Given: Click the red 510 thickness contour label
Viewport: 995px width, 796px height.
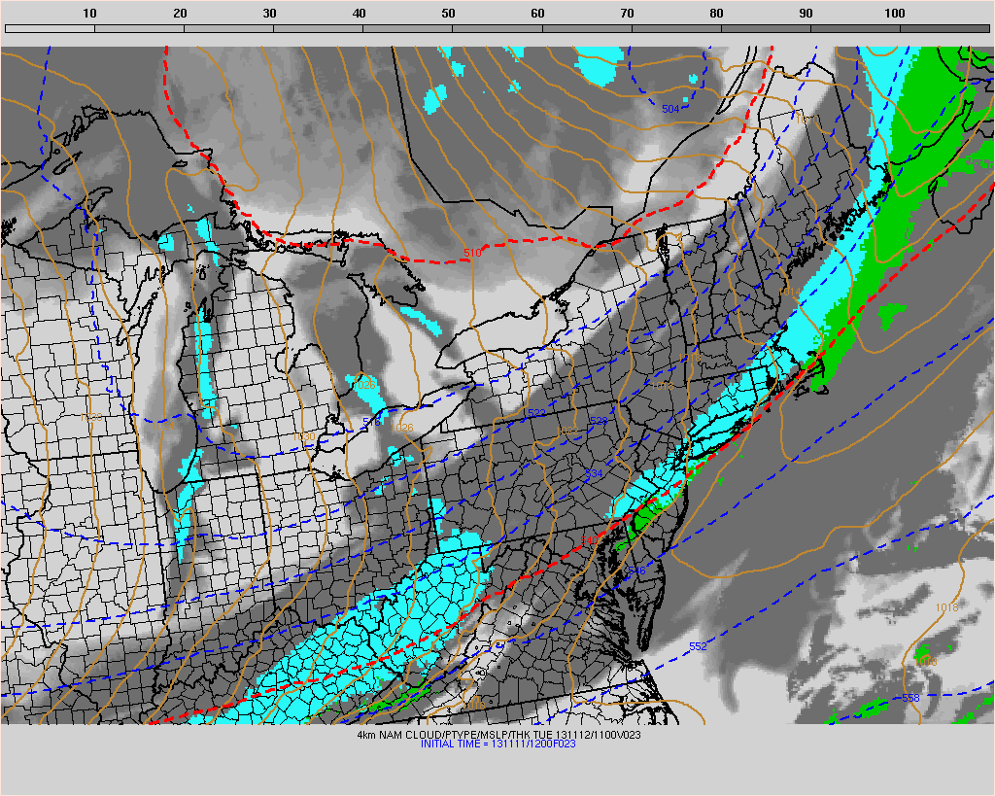Looking at the screenshot, I should click(472, 253).
